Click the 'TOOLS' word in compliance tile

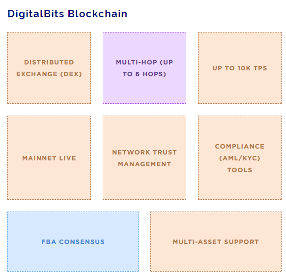pos(240,170)
